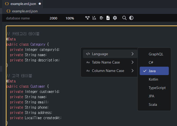Click the 100% zoom level field
The width and height of the screenshot is (177, 126).
click(x=70, y=18)
